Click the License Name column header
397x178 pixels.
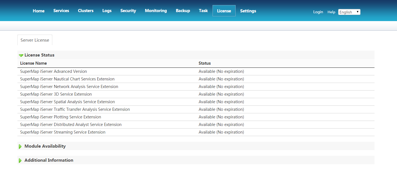coord(33,63)
